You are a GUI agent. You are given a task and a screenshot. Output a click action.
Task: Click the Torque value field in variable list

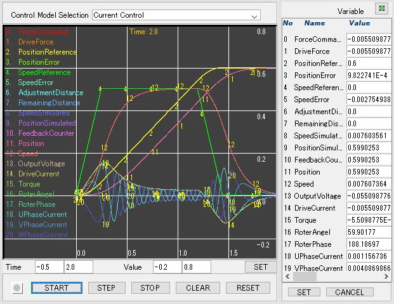pyautogui.click(x=369, y=220)
